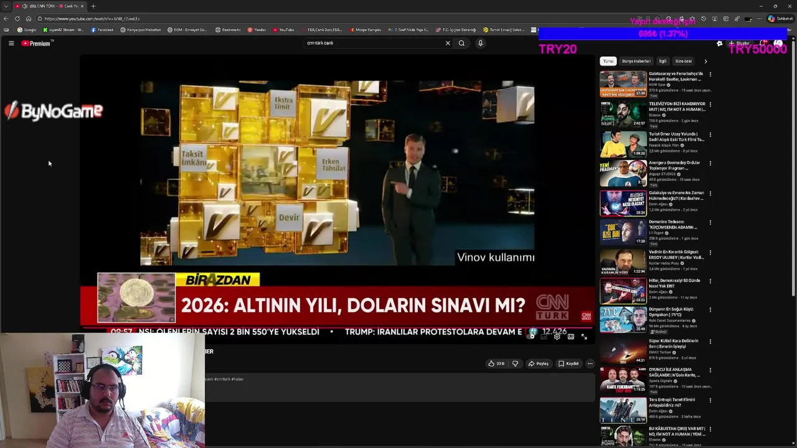This screenshot has height=448, width=797.
Task: Open the Süper Kütleli Kara Delikler video
Action: (623, 351)
